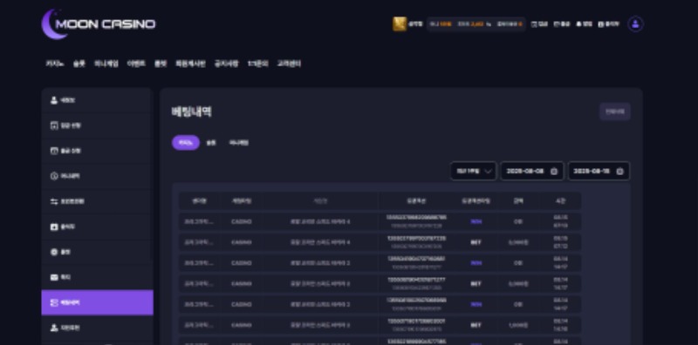
Task: Click the bell notification link in header
Action: coord(584,24)
